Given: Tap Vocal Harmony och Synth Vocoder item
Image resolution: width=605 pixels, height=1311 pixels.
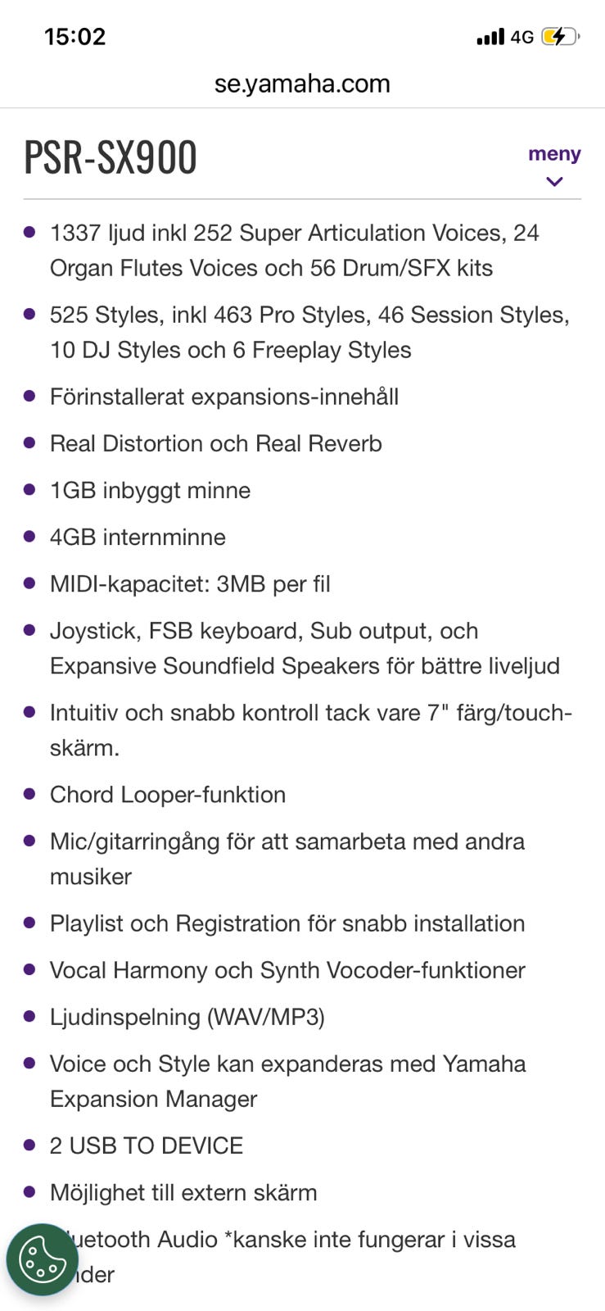Looking at the screenshot, I should coord(287,969).
